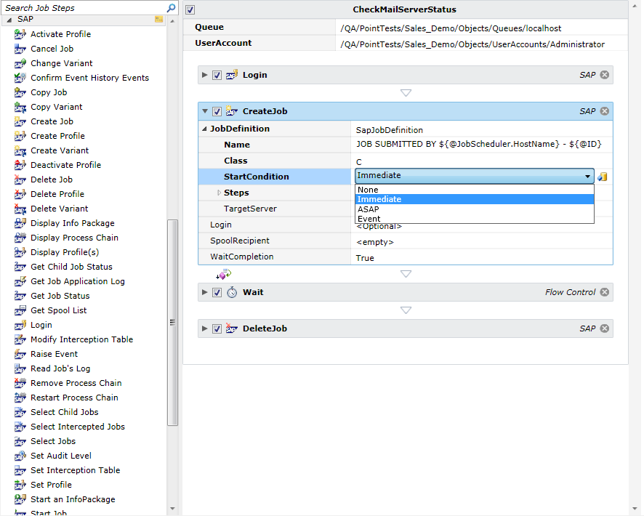This screenshot has height=516, width=644.
Task: Click the Start an InfoPackage icon in the sidebar
Action: point(20,499)
